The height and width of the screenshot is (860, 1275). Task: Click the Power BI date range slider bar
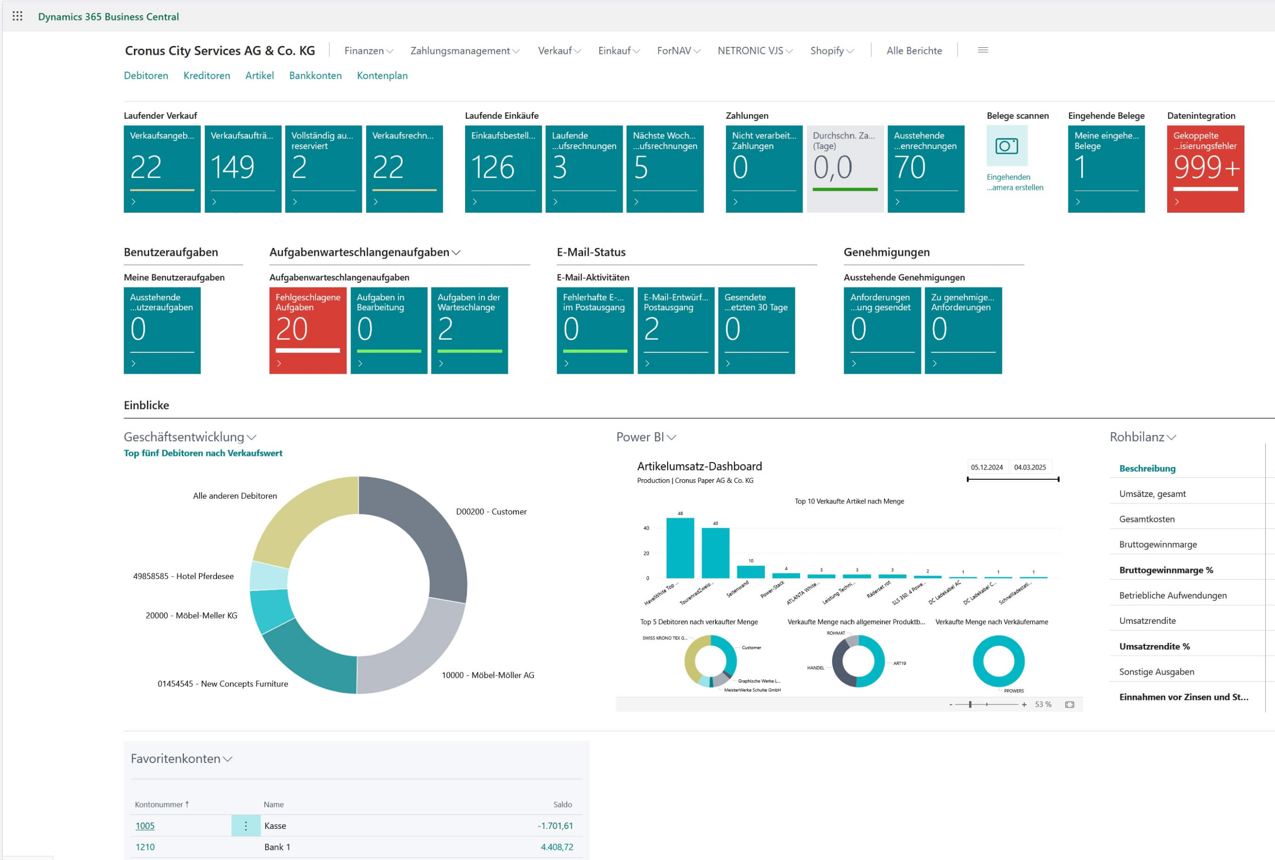(x=1013, y=479)
